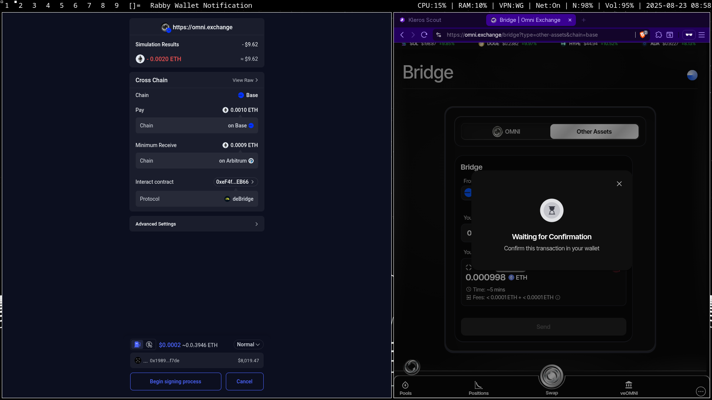Click the wallet avatar on Bridge page
Image resolution: width=712 pixels, height=400 pixels.
click(692, 75)
